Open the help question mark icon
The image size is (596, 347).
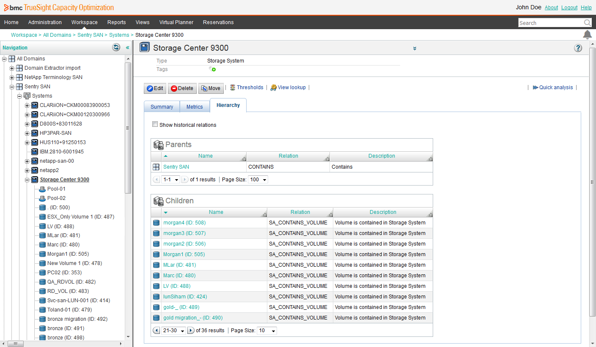pyautogui.click(x=578, y=48)
